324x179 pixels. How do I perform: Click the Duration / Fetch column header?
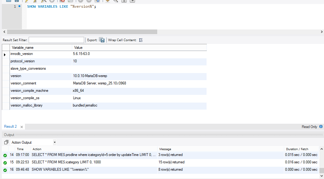click(x=297, y=149)
